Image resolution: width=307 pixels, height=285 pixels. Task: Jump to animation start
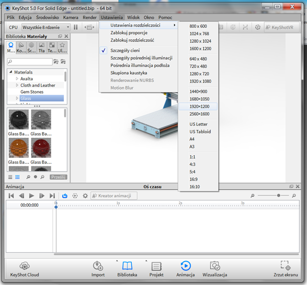click(x=11, y=196)
